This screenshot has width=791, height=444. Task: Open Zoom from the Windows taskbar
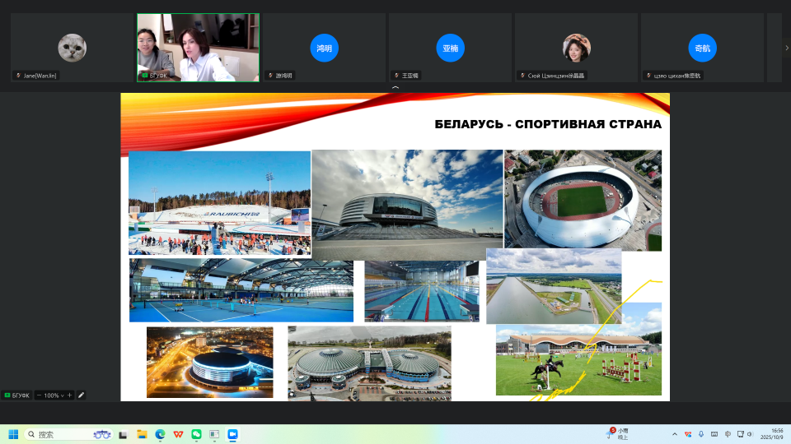click(x=232, y=433)
